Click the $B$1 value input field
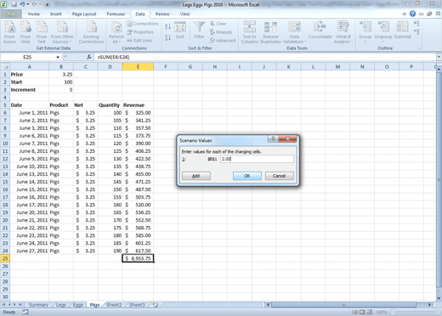The height and width of the screenshot is (316, 442). 257,159
